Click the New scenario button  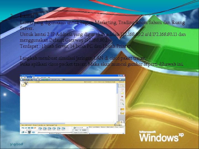click(x=76, y=130)
